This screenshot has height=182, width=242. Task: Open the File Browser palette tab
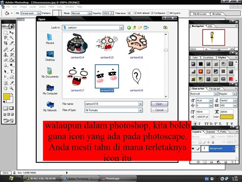coord(200,14)
